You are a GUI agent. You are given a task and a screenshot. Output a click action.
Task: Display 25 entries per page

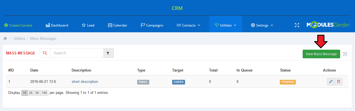tap(31, 93)
